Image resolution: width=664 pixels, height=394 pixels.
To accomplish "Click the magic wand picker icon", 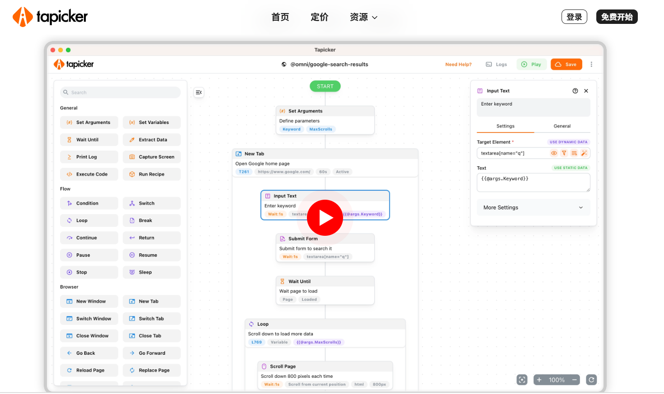I will coord(584,153).
